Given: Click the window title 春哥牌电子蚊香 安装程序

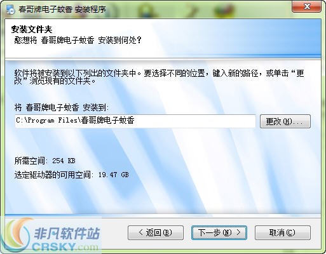Looking at the screenshot, I should tap(62, 10).
